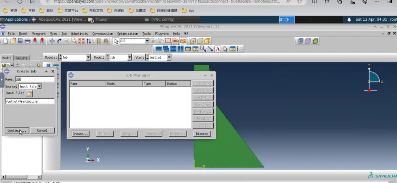
Task: Click the Name column header in Job Manager
Action: coord(88,84)
